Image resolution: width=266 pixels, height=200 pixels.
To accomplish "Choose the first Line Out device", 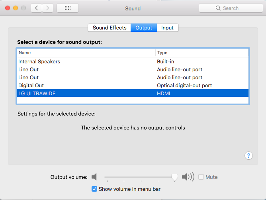I will (x=29, y=70).
